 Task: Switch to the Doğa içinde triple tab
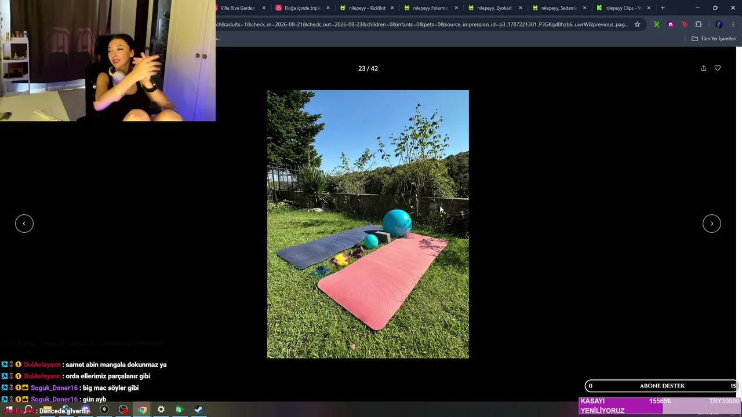point(302,8)
